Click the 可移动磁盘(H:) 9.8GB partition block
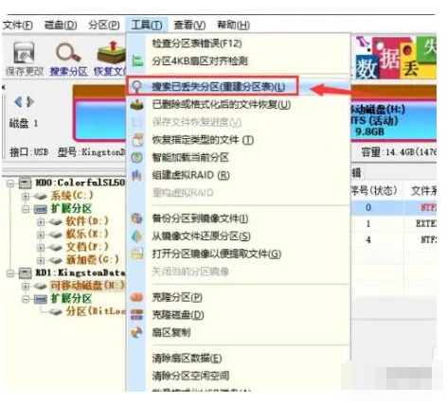Viewport: 447px width, 404px height. [x=393, y=120]
